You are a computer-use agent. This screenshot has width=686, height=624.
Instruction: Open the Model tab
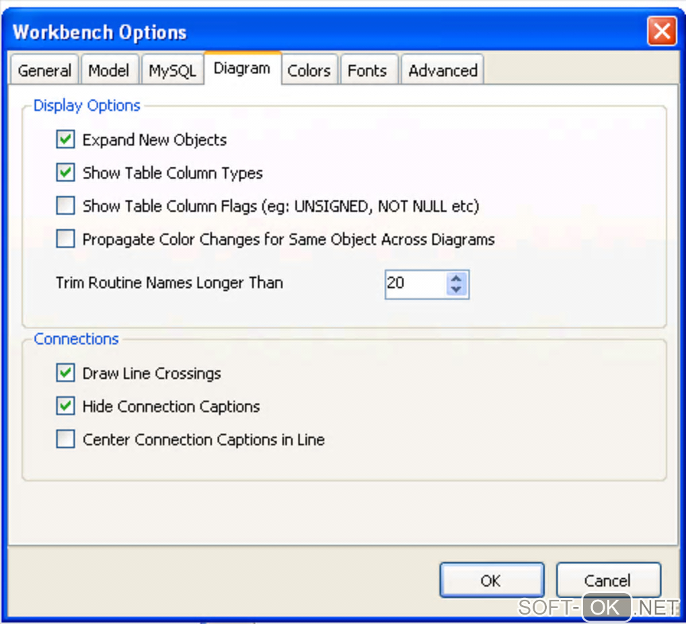109,69
